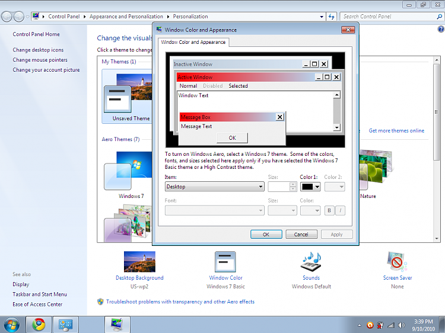
Task: Open Change your account picture link
Action: [46, 70]
